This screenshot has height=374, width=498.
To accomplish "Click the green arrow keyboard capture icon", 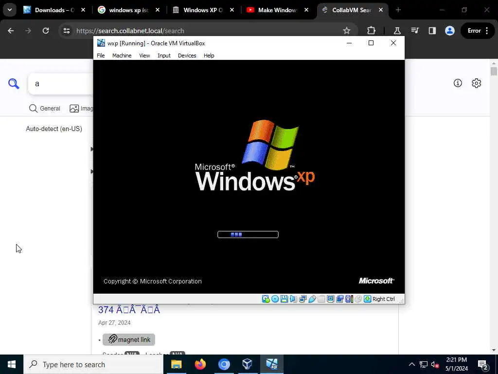I will (368, 299).
